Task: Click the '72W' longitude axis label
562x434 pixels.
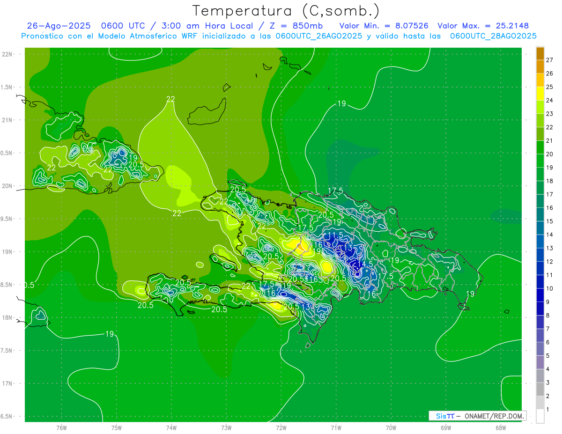Action: pyautogui.click(x=281, y=427)
